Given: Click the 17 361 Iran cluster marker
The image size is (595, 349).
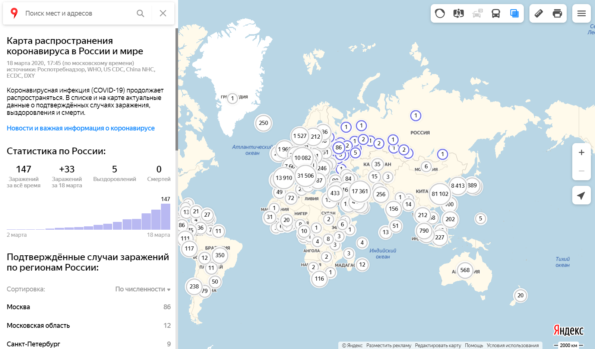Looking at the screenshot, I should click(x=360, y=191).
